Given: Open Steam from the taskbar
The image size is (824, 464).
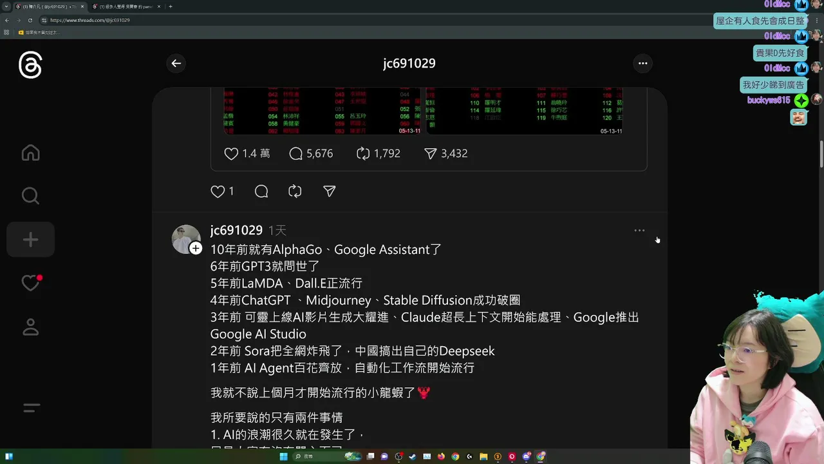Looking at the screenshot, I should [x=413, y=456].
